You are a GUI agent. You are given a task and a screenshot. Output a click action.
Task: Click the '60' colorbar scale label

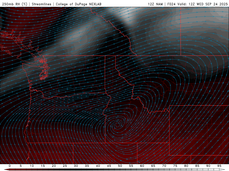142,166
